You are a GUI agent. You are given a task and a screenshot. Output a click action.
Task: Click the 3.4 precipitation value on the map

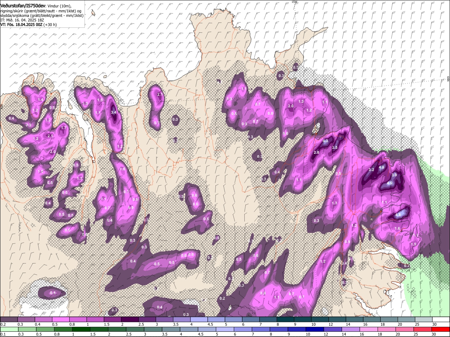(114, 112)
